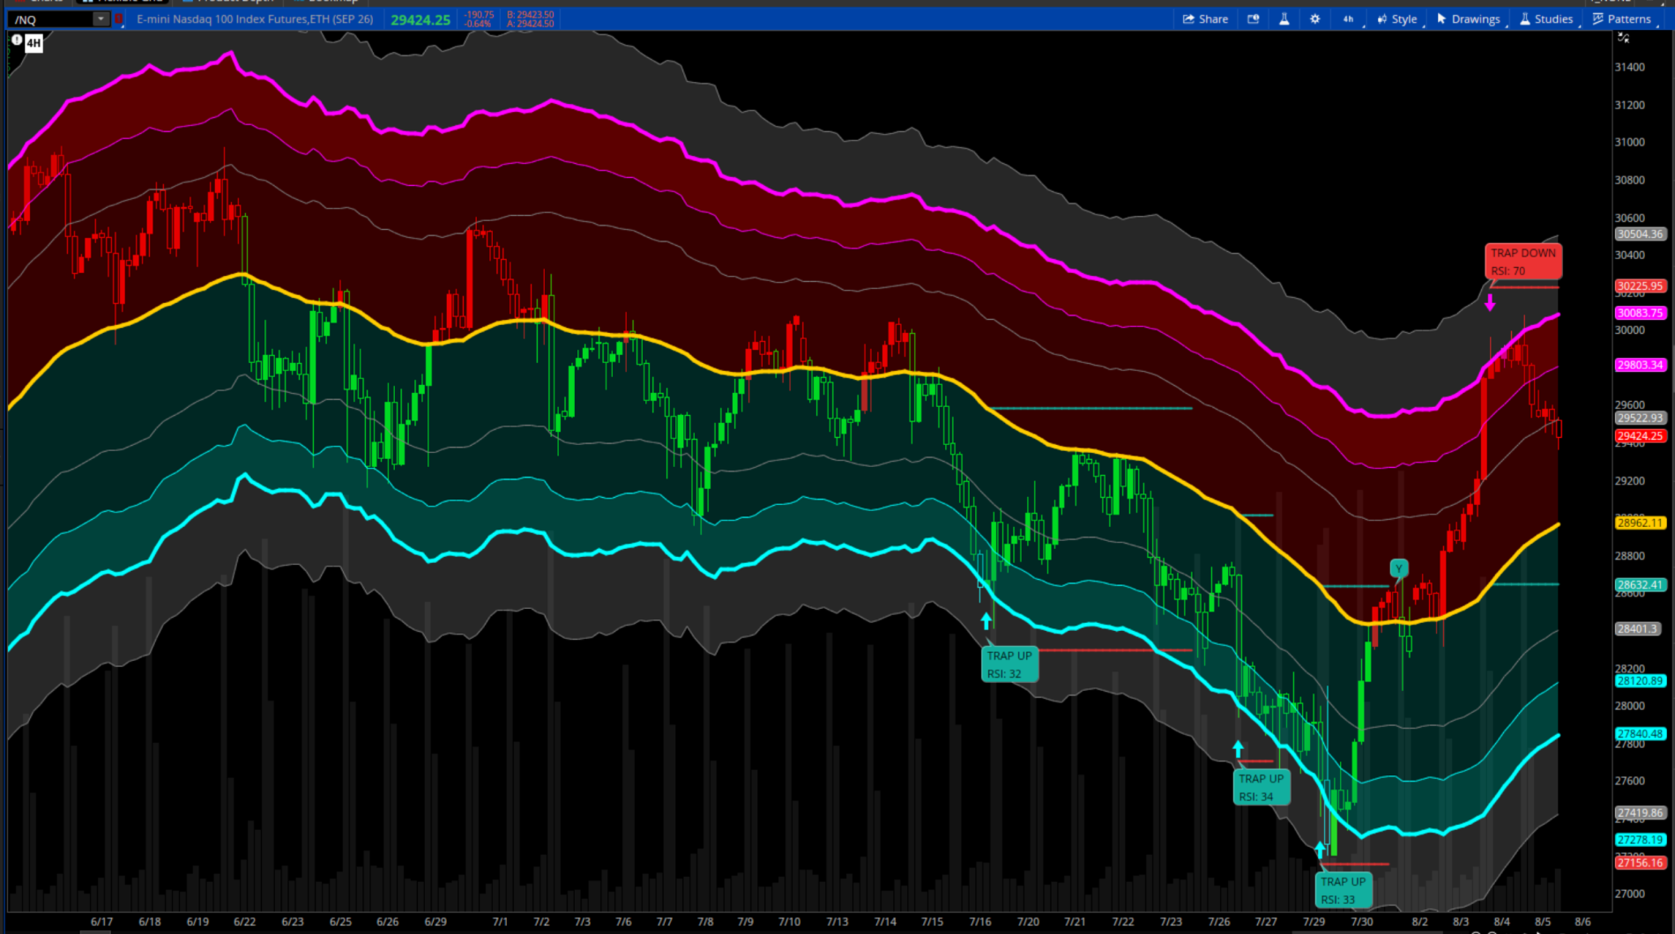Open the Studies menu

[1546, 19]
